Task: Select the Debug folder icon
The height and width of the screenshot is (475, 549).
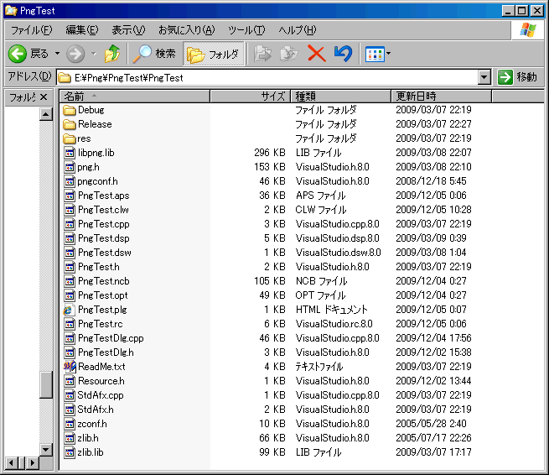Action: (x=70, y=110)
